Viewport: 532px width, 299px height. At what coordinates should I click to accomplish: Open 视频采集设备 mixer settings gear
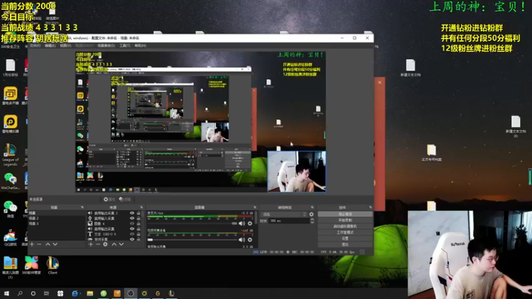click(x=250, y=240)
